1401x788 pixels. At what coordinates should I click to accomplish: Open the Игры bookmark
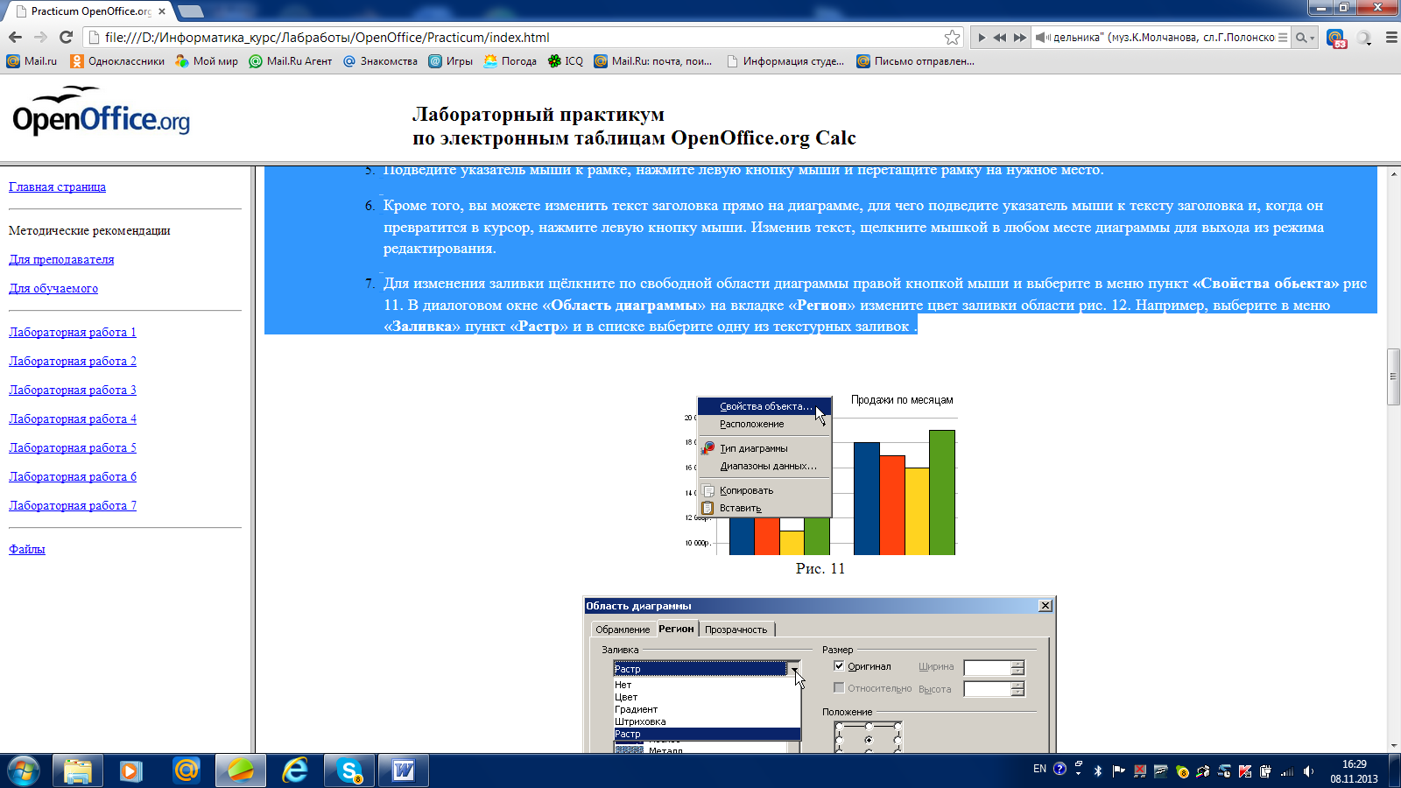[450, 61]
